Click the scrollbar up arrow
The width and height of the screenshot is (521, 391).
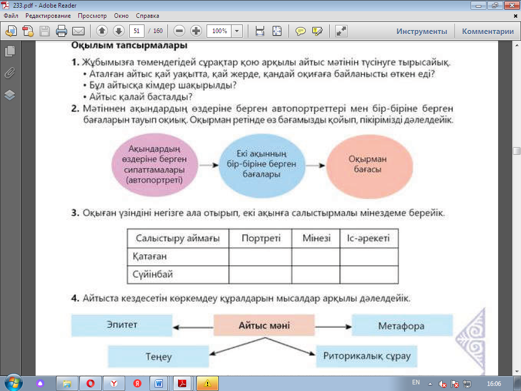pos(517,45)
